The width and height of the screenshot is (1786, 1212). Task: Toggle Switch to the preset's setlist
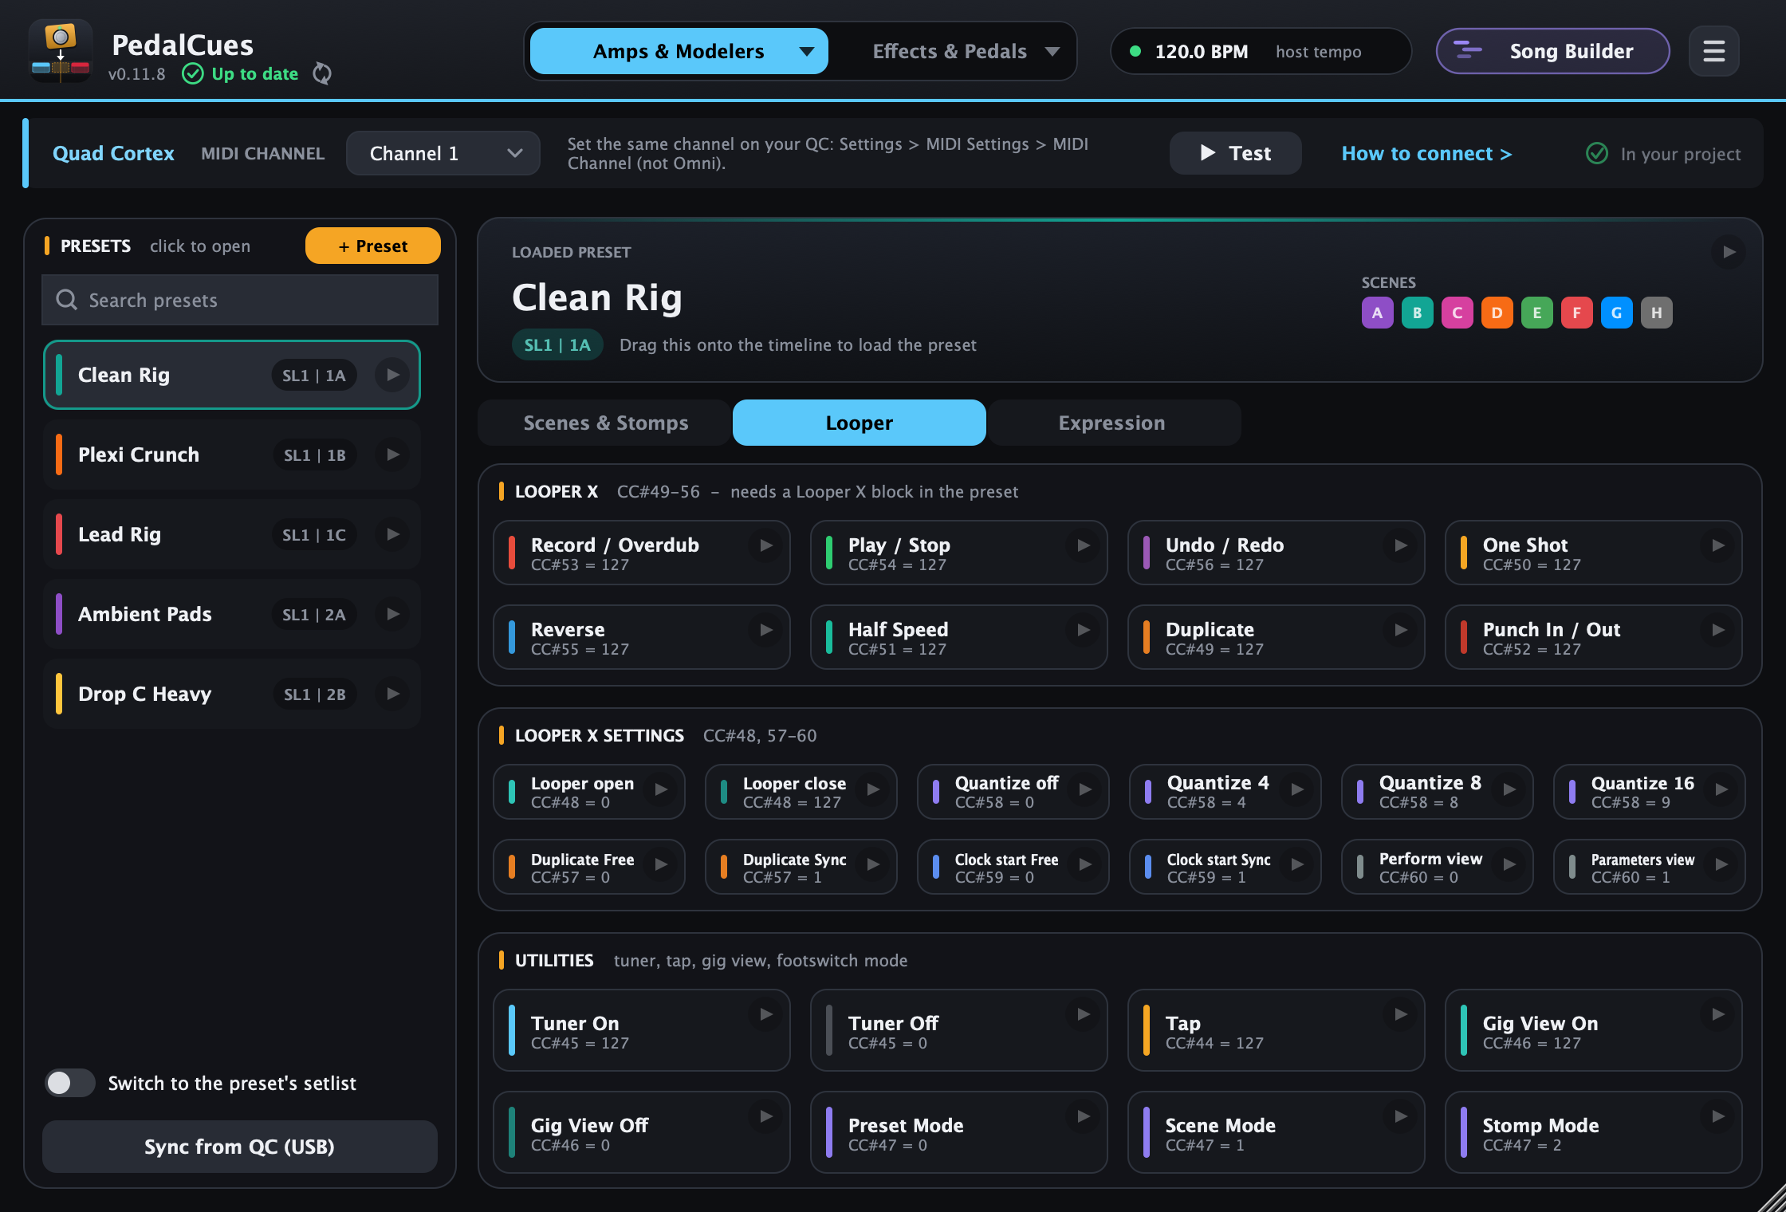point(70,1083)
